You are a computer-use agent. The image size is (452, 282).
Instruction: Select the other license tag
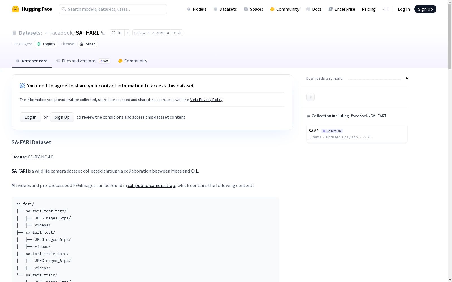coord(88,44)
